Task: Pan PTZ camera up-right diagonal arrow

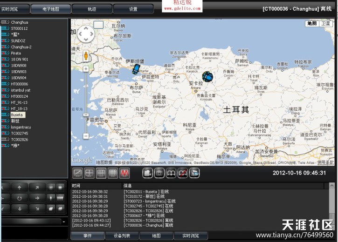Action: (x=37, y=188)
